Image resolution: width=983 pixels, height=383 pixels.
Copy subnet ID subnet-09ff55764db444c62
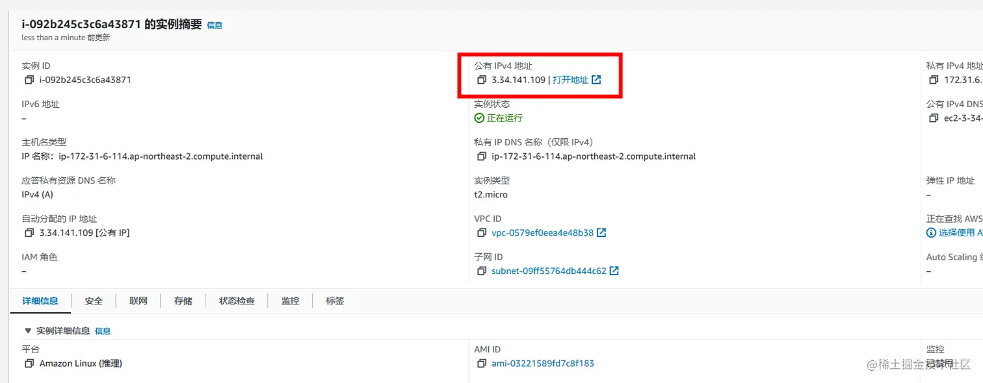click(482, 271)
